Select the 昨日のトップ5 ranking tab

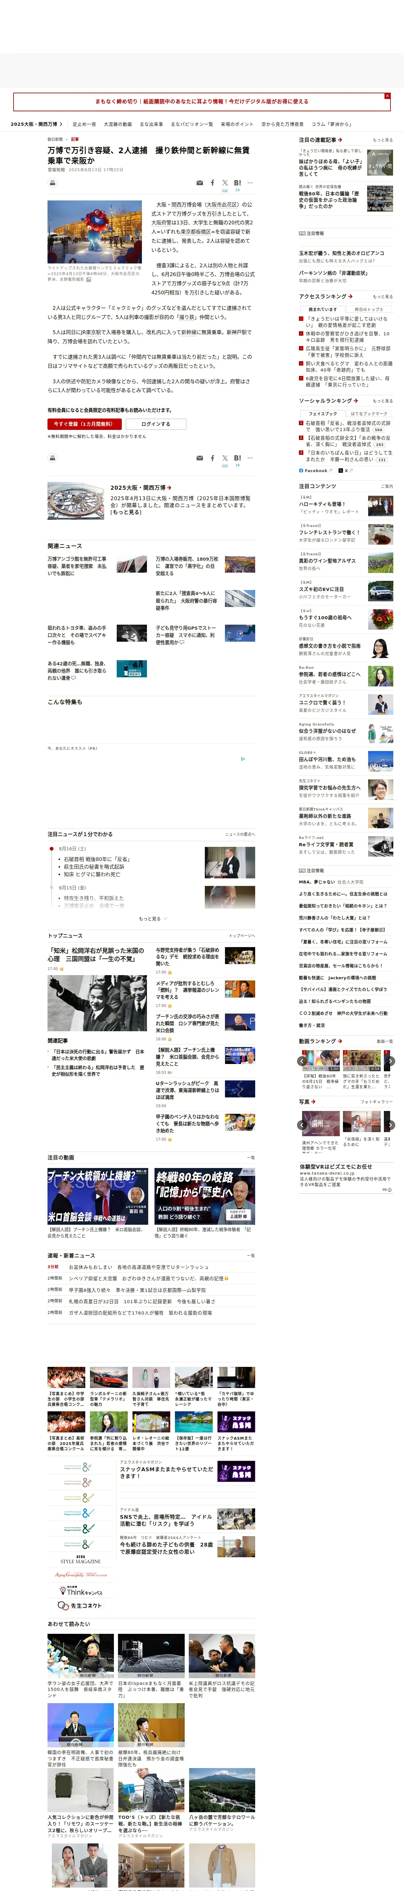point(369,309)
